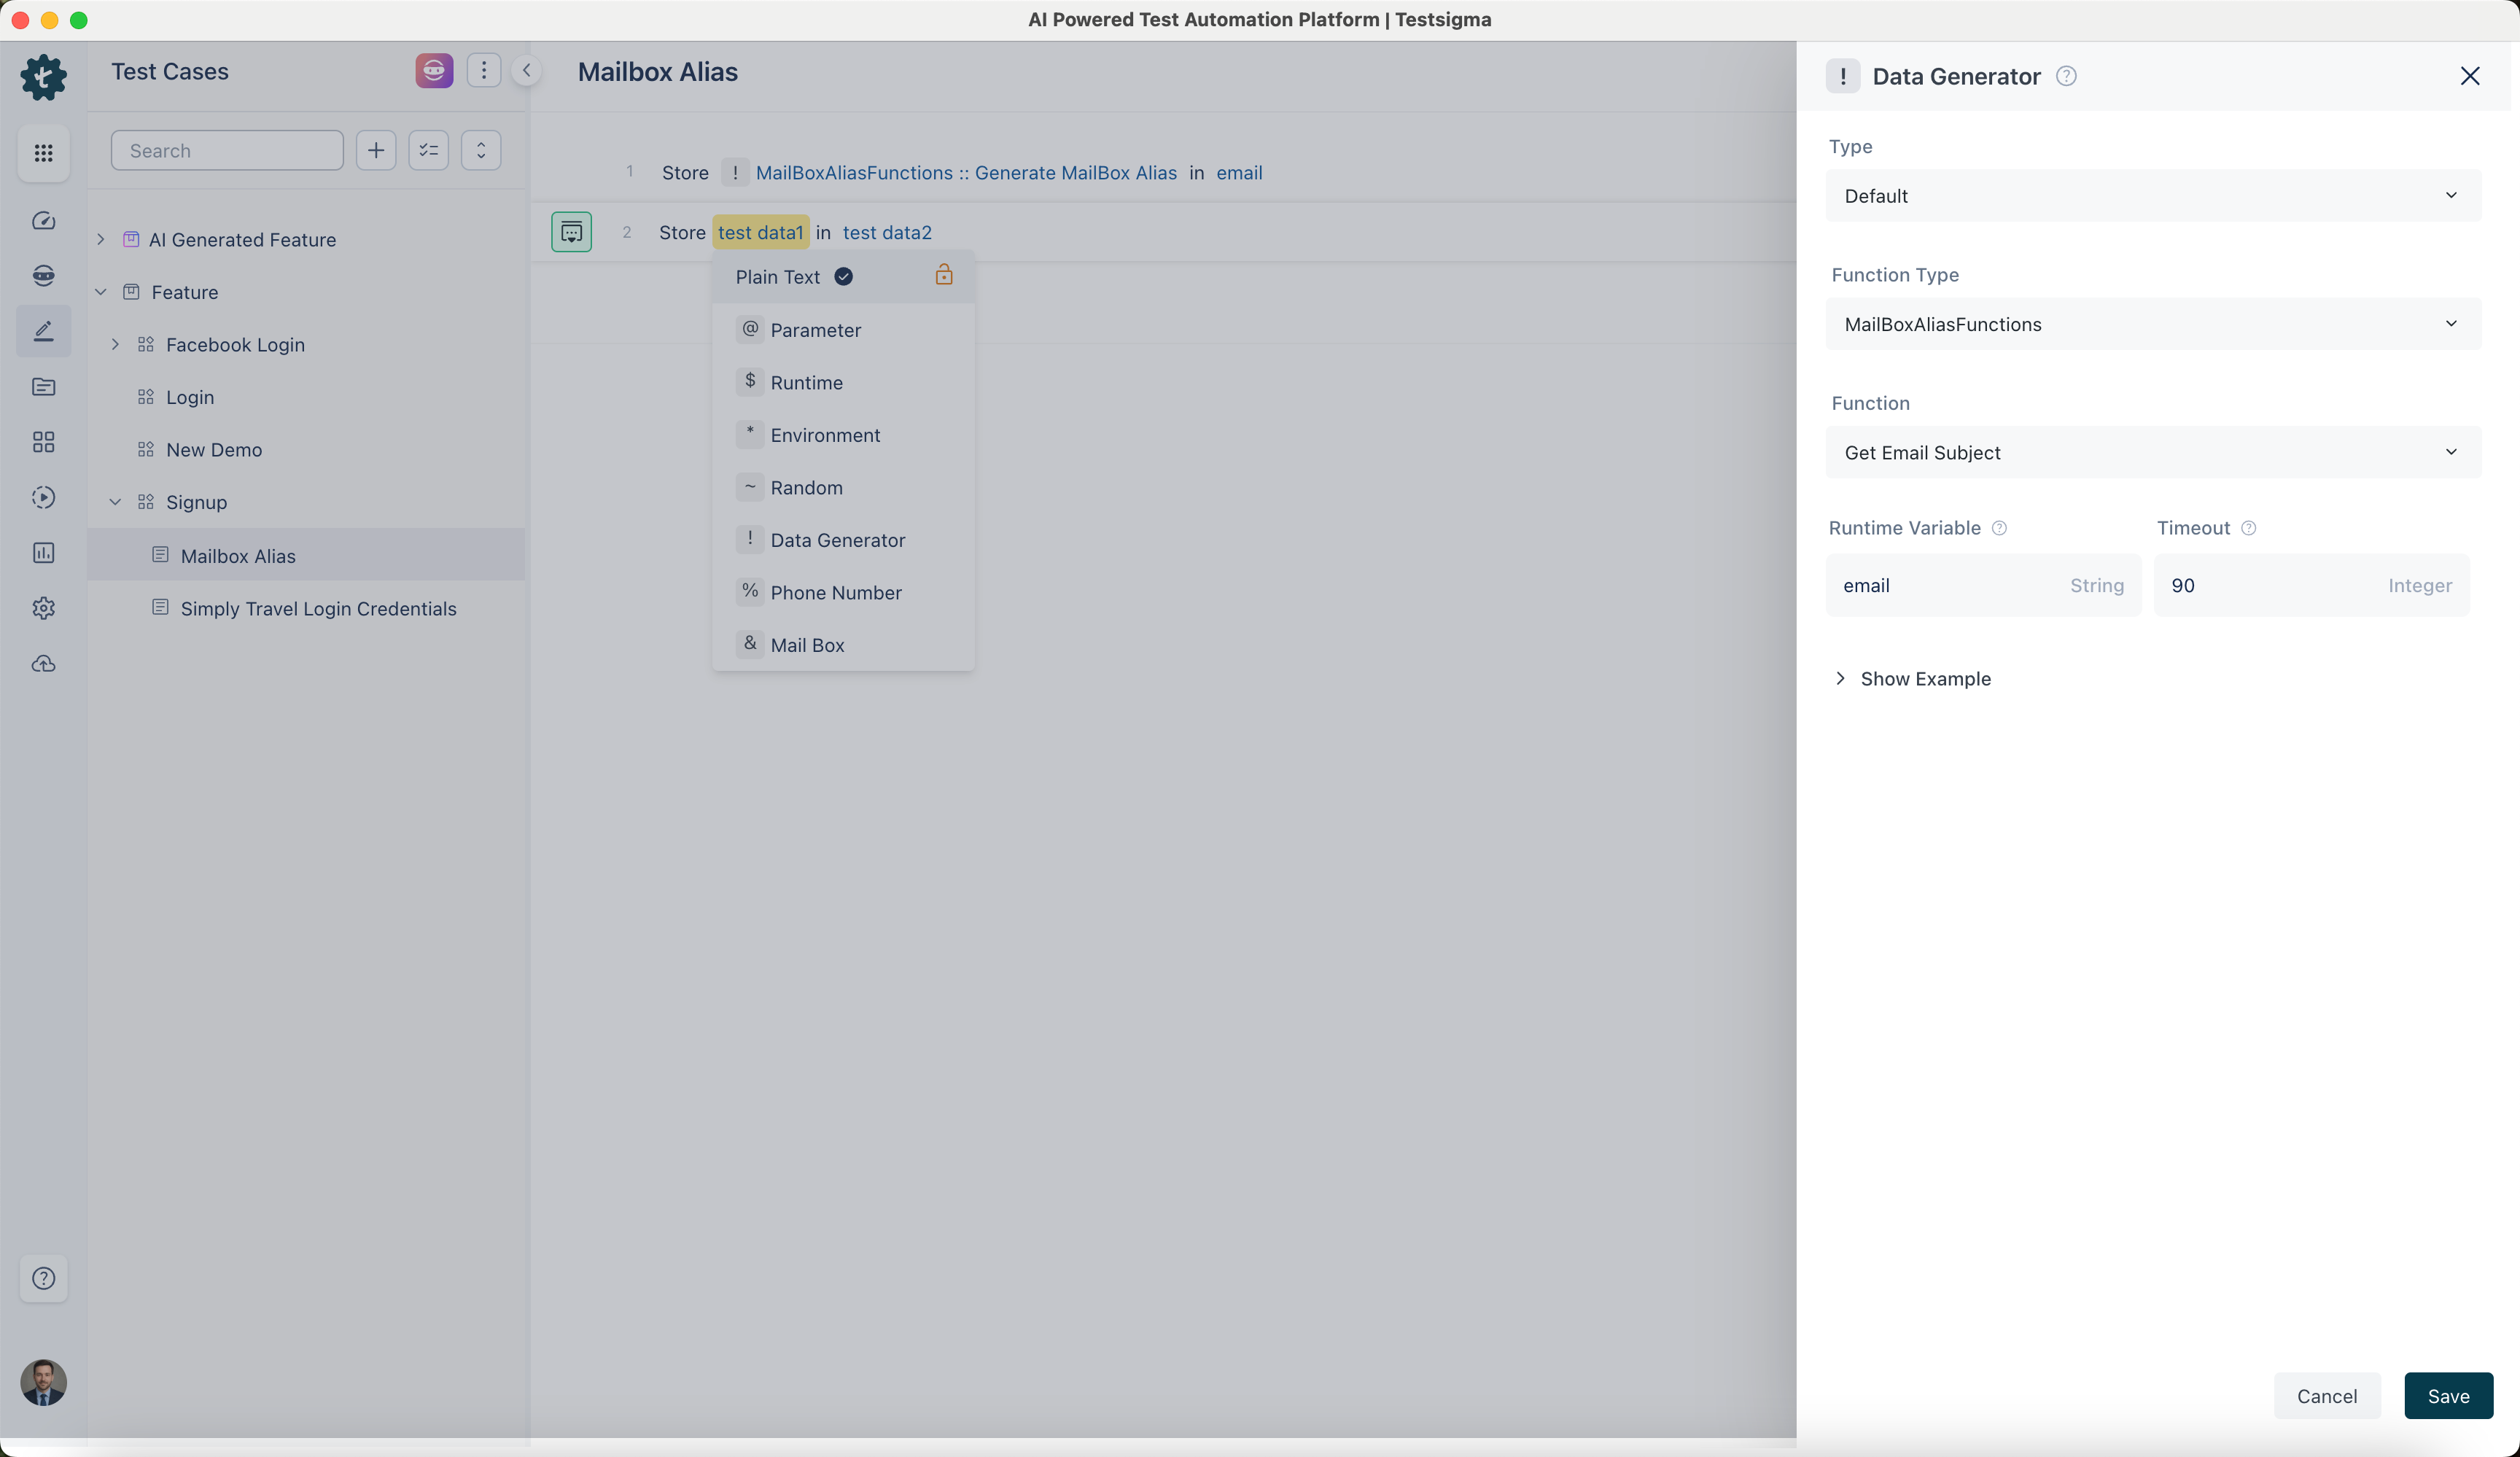Choose Runtime from the data type menu
The width and height of the screenshot is (2520, 1457).
point(843,382)
